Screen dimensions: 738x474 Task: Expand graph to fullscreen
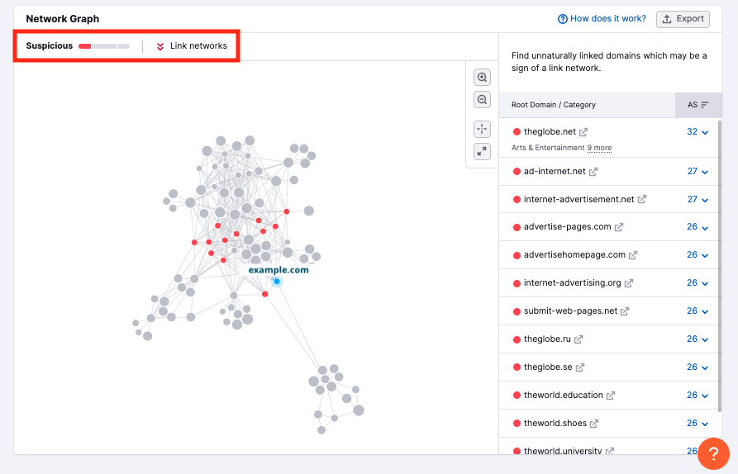point(483,151)
